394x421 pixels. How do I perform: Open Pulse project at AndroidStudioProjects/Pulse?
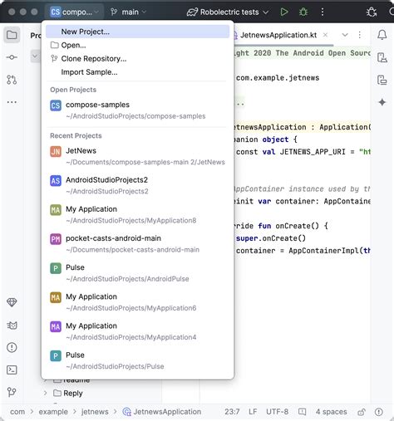137,360
